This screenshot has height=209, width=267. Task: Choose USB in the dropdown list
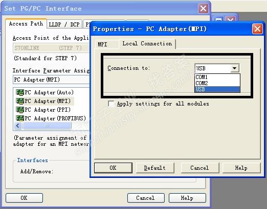217,89
